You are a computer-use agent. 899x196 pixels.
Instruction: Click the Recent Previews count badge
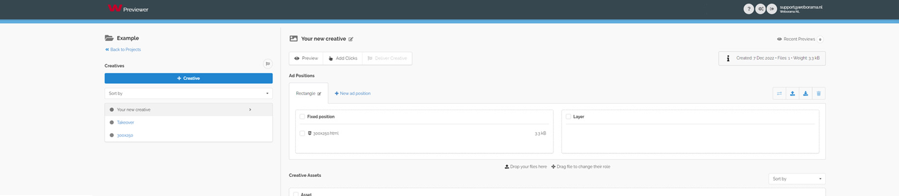tap(820, 39)
